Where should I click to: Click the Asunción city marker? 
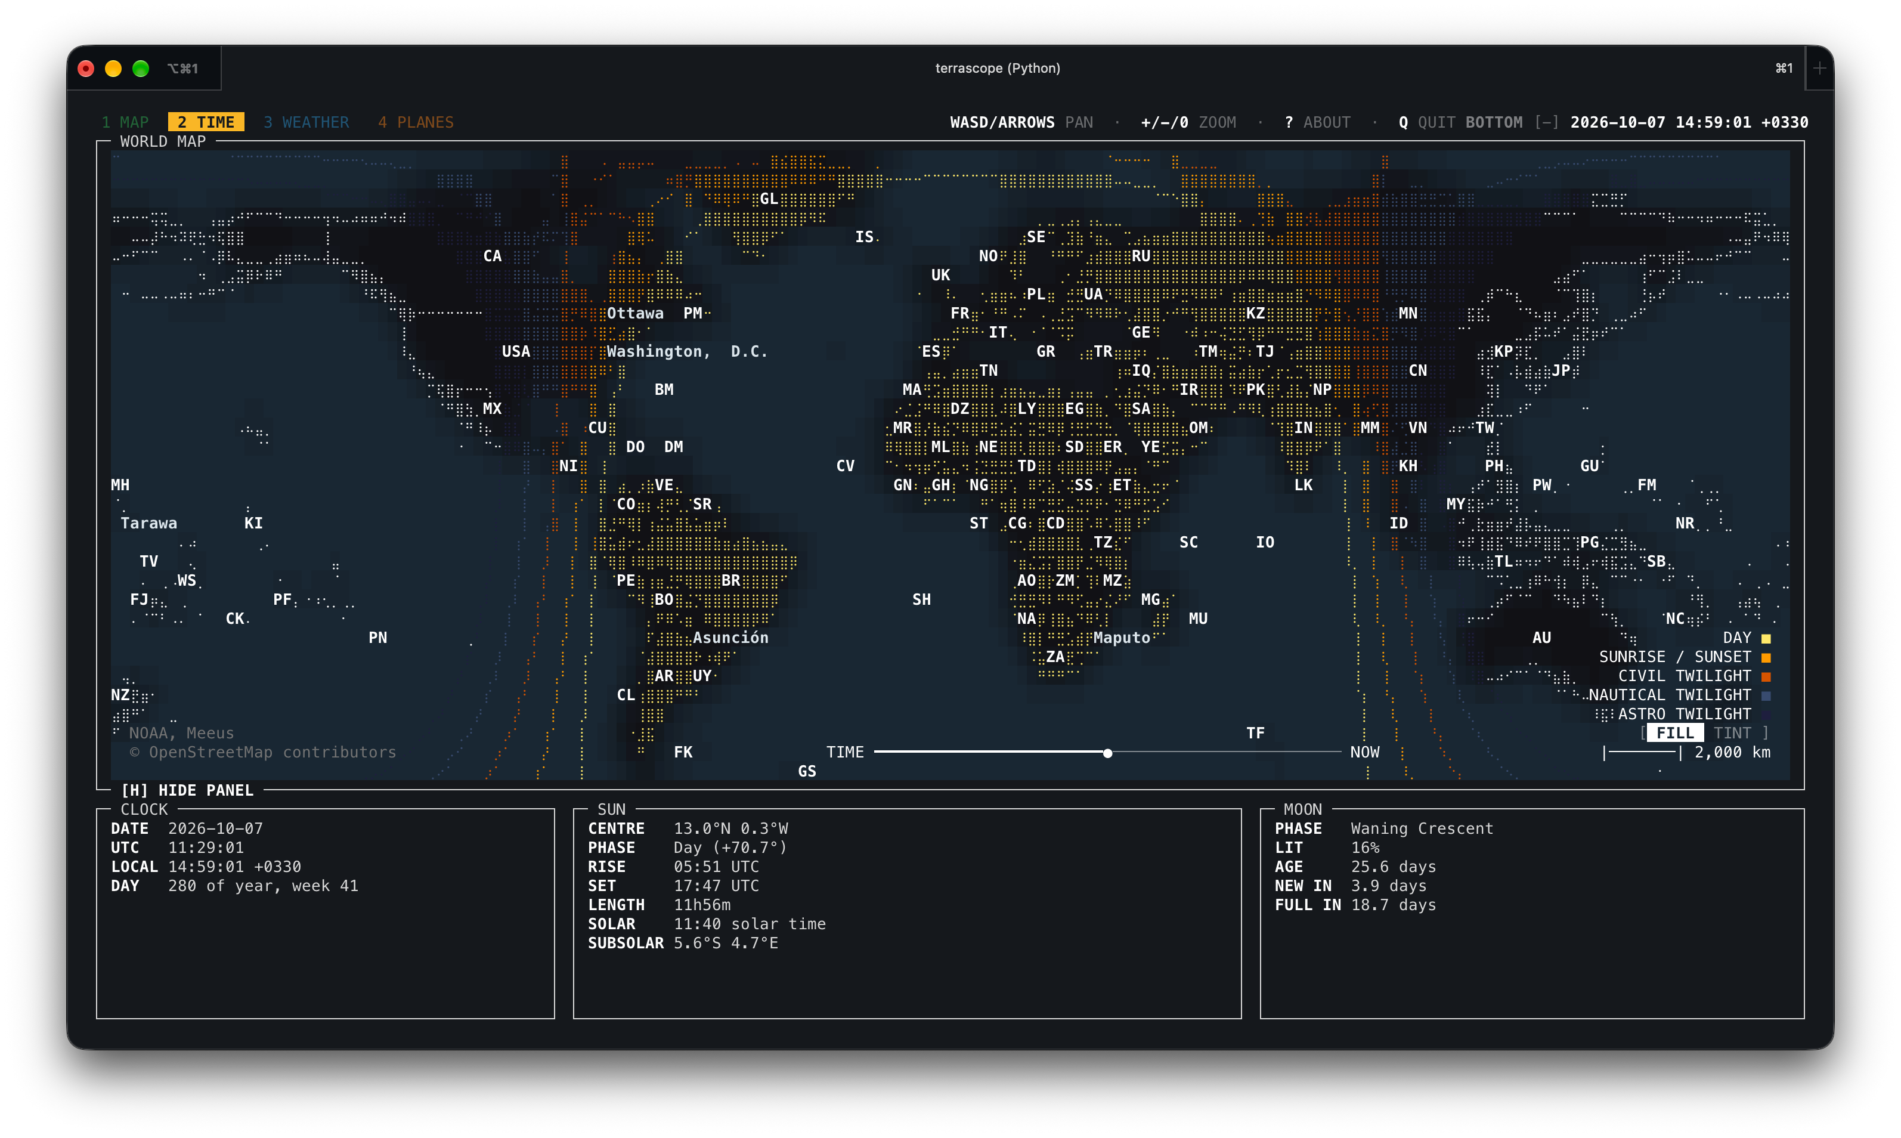coord(730,638)
